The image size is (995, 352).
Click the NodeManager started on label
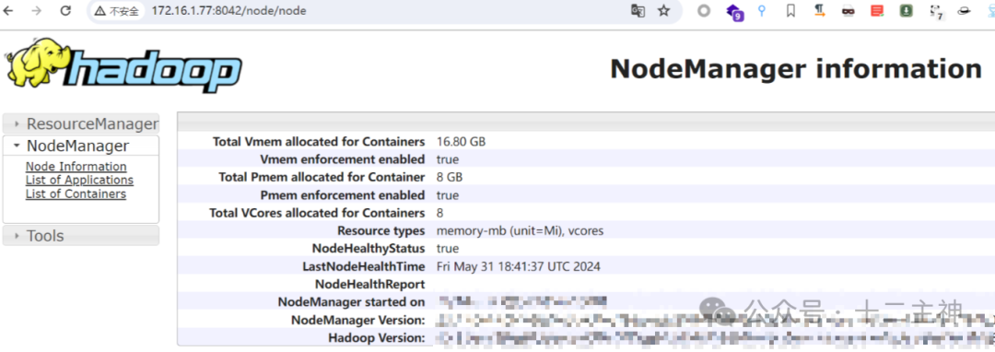click(x=352, y=302)
